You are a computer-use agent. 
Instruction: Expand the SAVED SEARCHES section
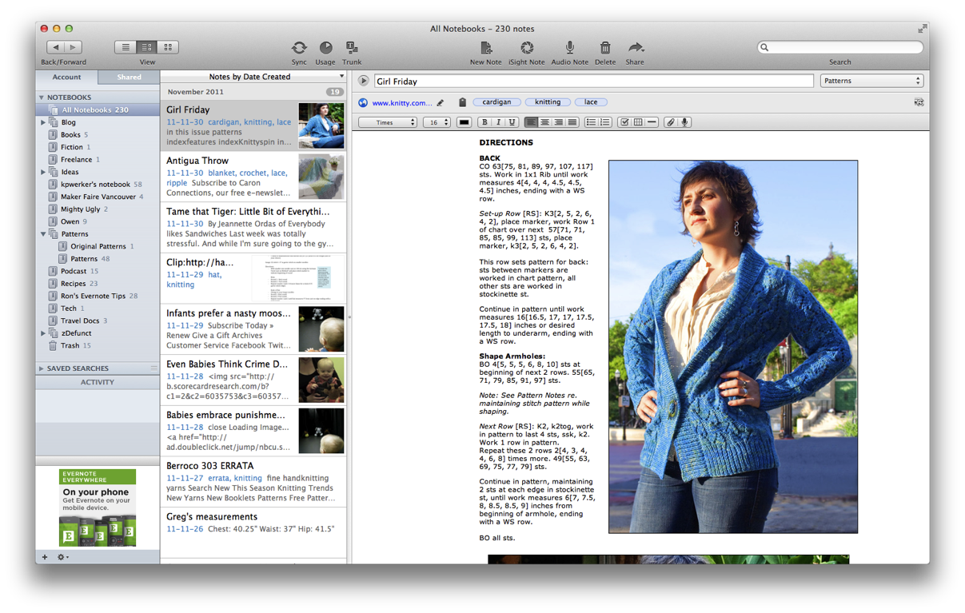(42, 368)
